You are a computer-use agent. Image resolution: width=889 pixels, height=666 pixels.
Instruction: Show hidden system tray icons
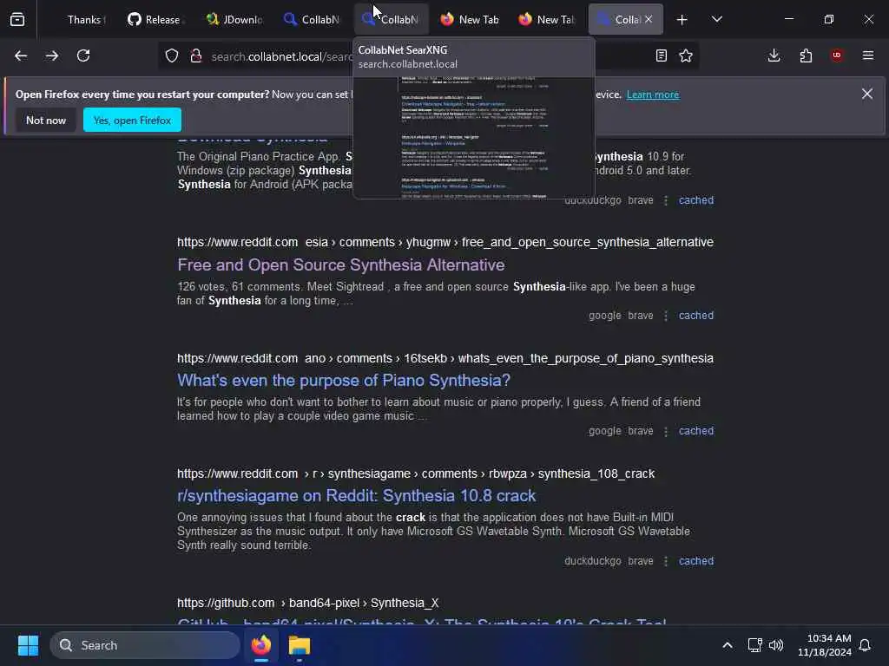pyautogui.click(x=728, y=645)
